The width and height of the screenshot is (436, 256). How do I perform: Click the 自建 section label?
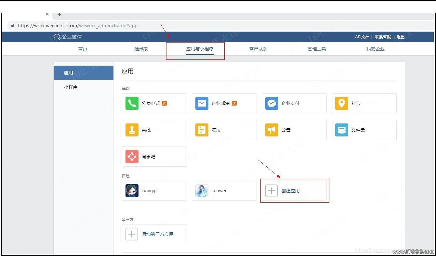coord(126,176)
